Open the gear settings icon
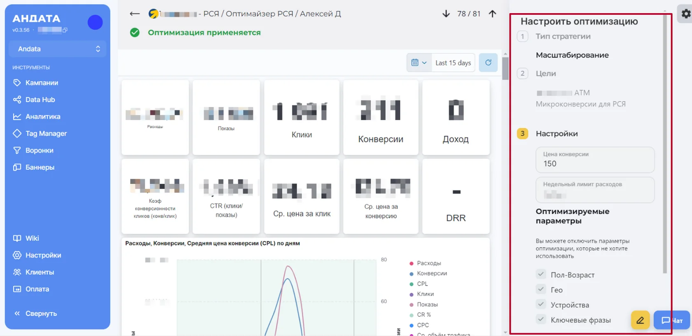Screen dimensions: 692x336 (x=685, y=14)
